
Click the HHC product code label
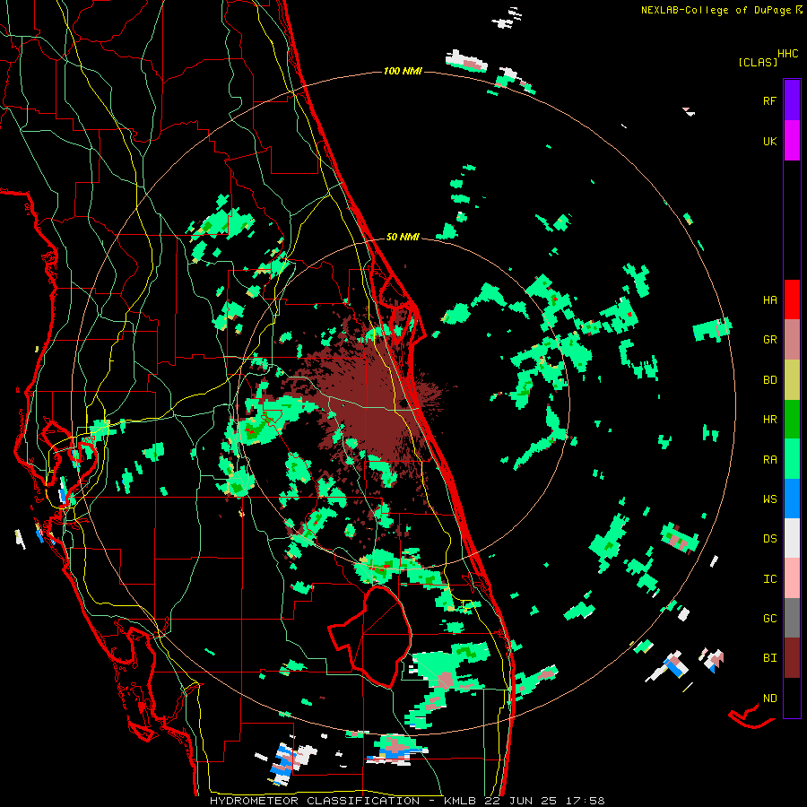pos(787,54)
